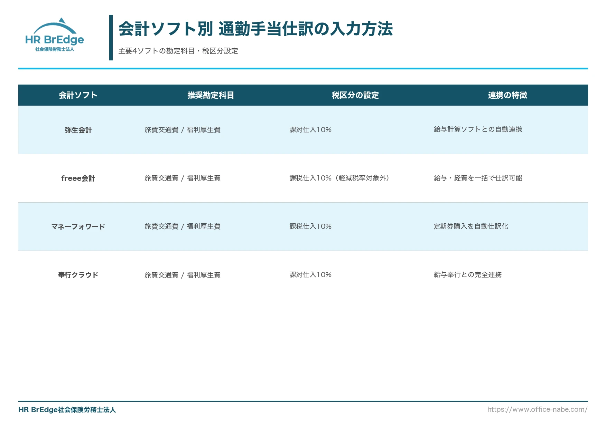
Task: Select the 奉行クラウド row label
Action: (78, 275)
